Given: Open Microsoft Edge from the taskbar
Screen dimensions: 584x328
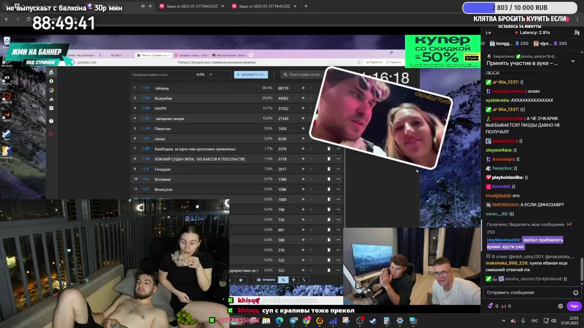Looking at the screenshot, I should coord(279,321).
